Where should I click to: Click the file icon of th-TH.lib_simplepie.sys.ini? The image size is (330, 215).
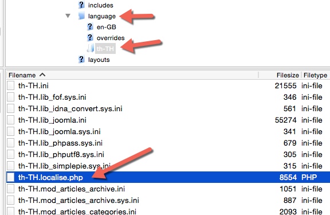coord(10,166)
